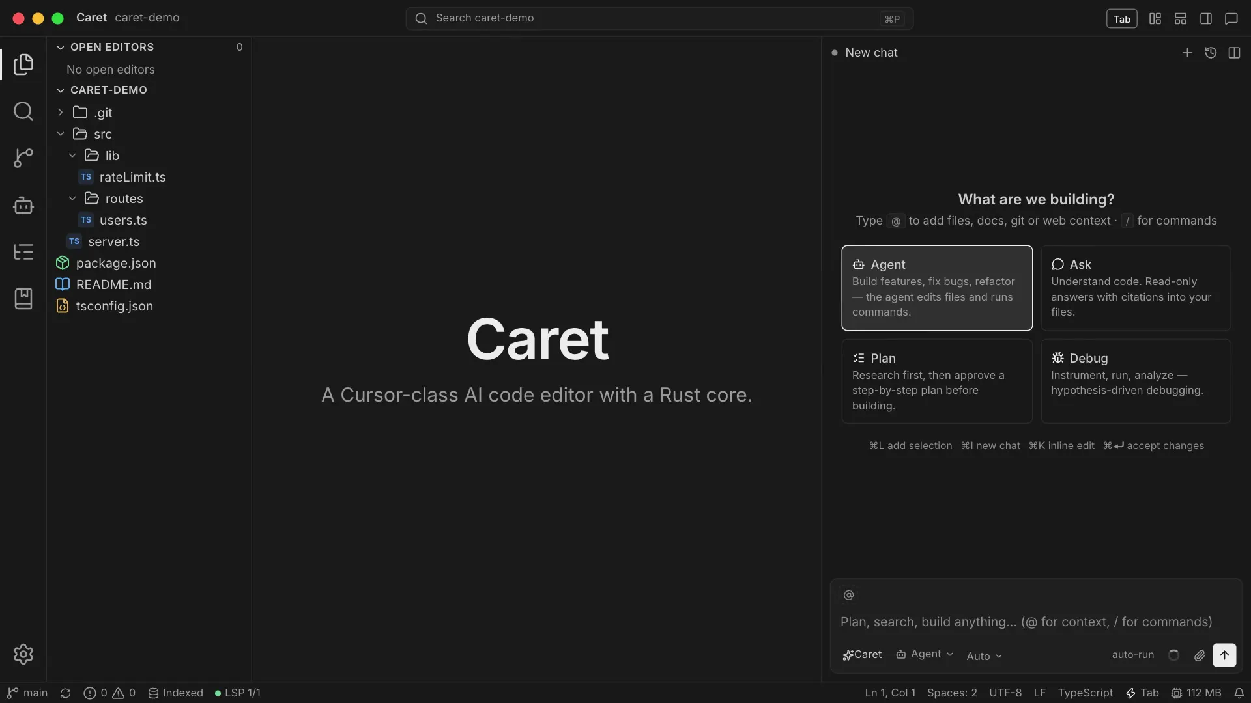Click the main branch indicator
The image size is (1251, 703).
coord(27,693)
